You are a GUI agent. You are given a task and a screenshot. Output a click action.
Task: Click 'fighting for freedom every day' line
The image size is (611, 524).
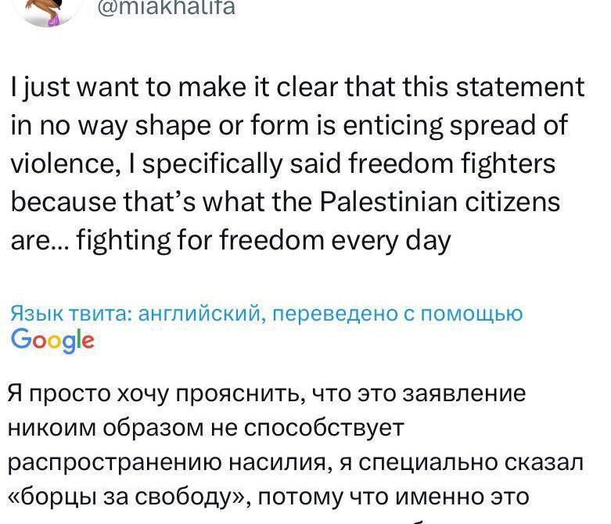(264, 240)
